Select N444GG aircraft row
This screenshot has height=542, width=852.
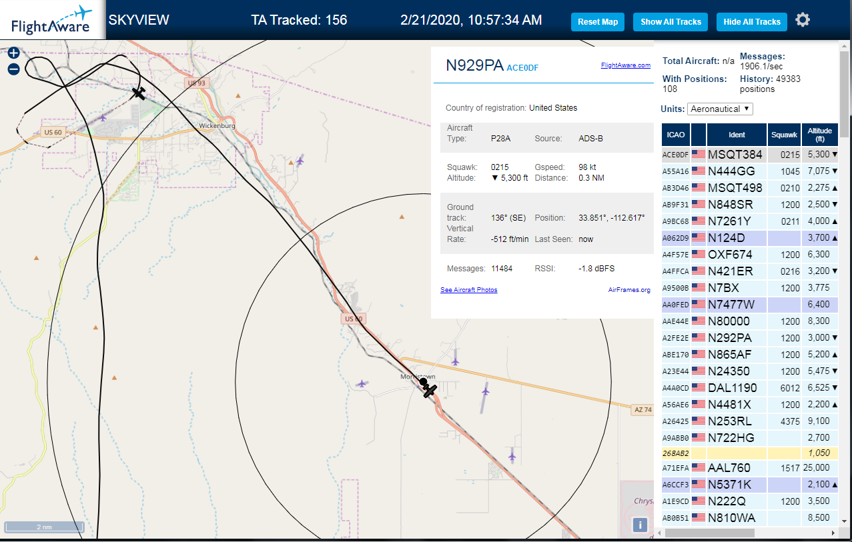[750, 171]
